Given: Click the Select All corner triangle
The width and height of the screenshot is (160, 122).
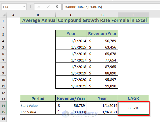Looking at the screenshot, I should [4, 15].
